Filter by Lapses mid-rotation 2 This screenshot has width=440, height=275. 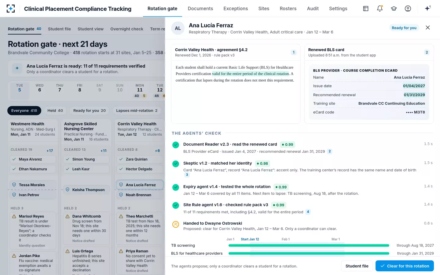(x=137, y=111)
